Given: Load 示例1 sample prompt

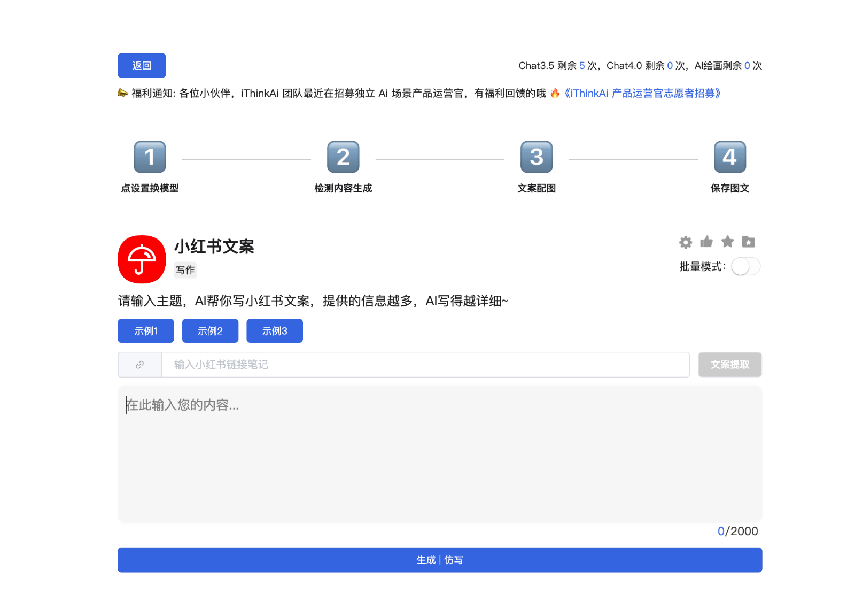Looking at the screenshot, I should pos(146,331).
